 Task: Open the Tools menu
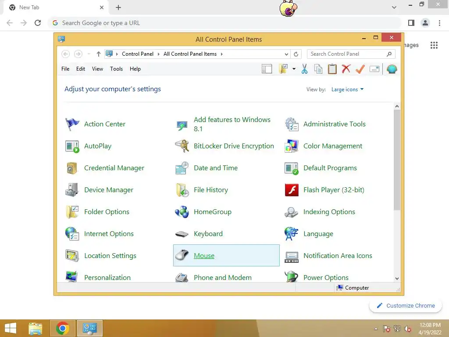pos(116,69)
